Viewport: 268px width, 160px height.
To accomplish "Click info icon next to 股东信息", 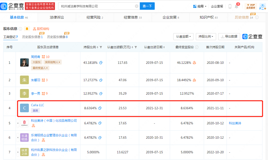I will (20, 29).
